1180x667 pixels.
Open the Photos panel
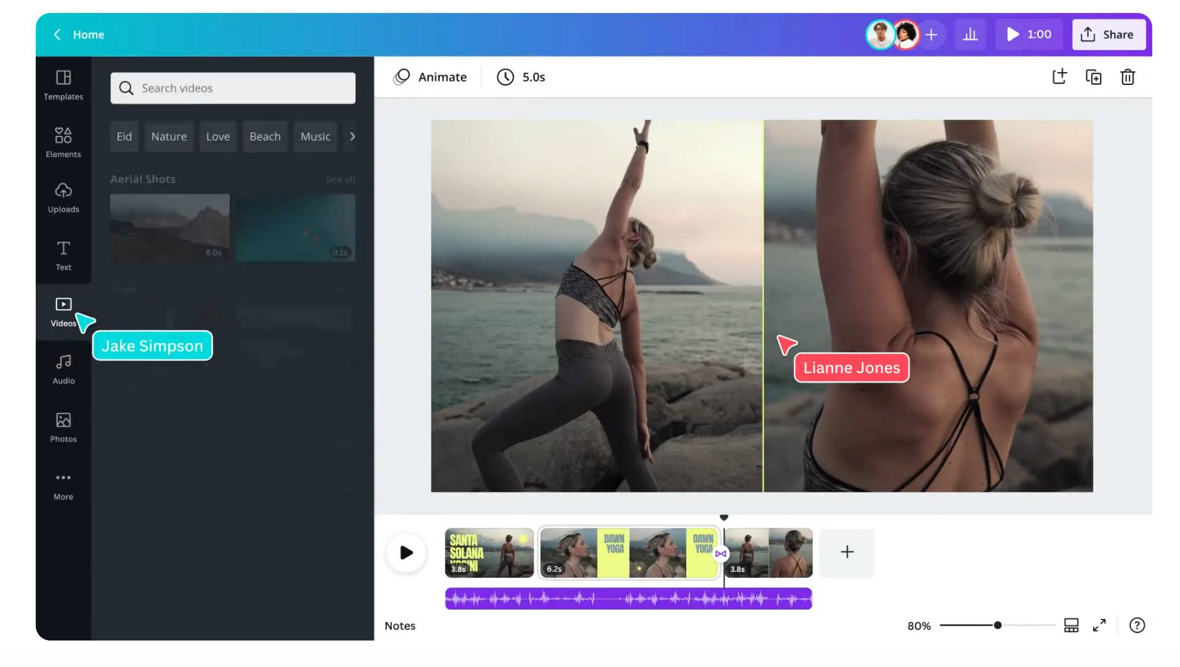coord(63,427)
